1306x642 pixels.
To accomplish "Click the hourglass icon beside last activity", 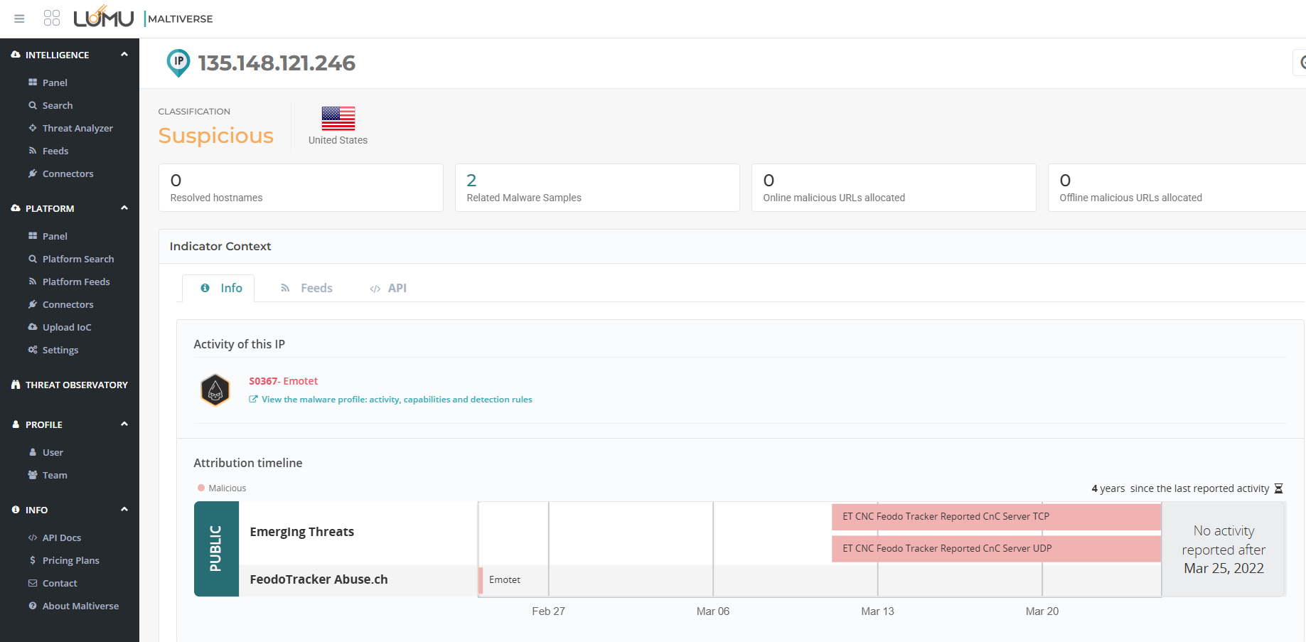I will coord(1278,488).
